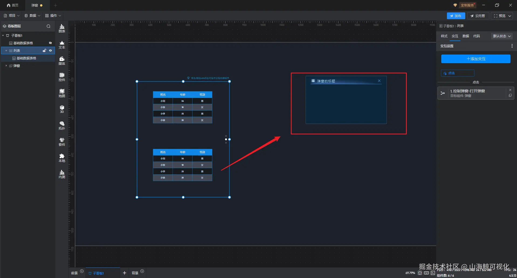Open the 文本 text components panel
517x278 pixels.
[62, 45]
